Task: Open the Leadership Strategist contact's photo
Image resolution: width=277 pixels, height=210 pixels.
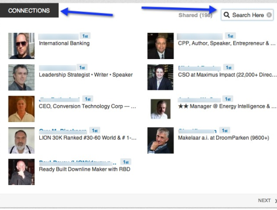Action: pos(22,77)
